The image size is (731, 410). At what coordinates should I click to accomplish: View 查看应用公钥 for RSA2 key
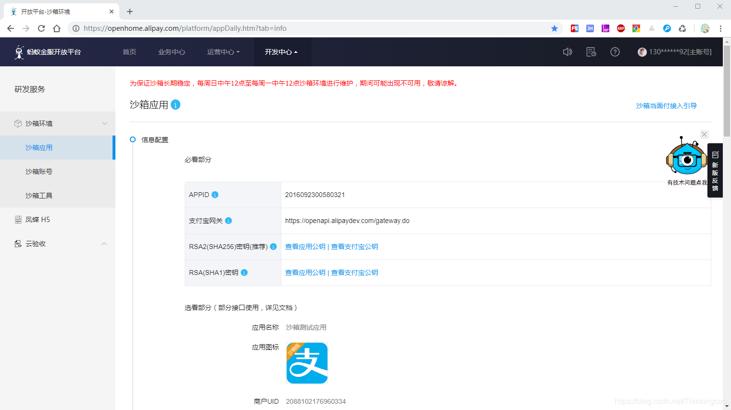[x=305, y=247]
